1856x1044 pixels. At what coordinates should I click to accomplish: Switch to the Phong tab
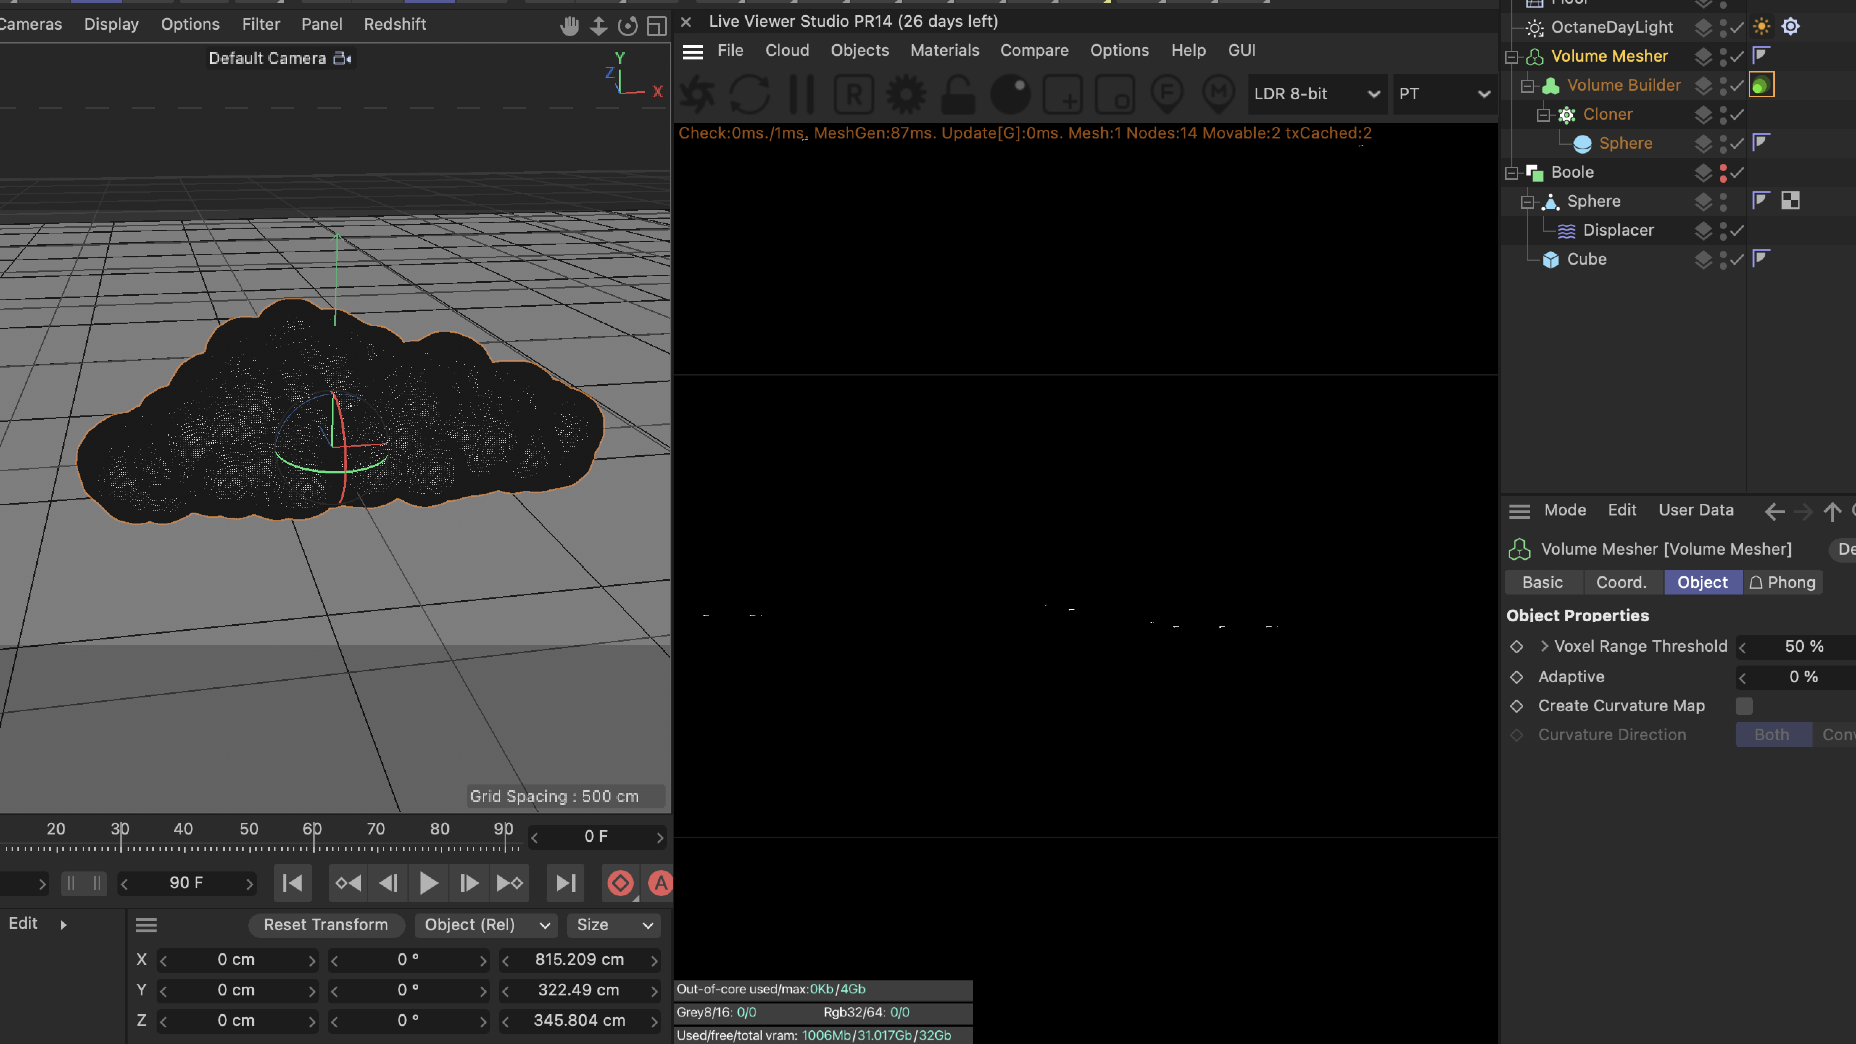tap(1782, 582)
